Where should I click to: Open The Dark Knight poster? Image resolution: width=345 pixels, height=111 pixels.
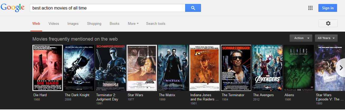(x=79, y=68)
